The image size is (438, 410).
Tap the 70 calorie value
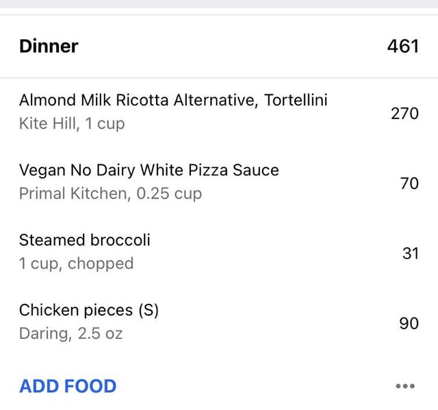(409, 183)
